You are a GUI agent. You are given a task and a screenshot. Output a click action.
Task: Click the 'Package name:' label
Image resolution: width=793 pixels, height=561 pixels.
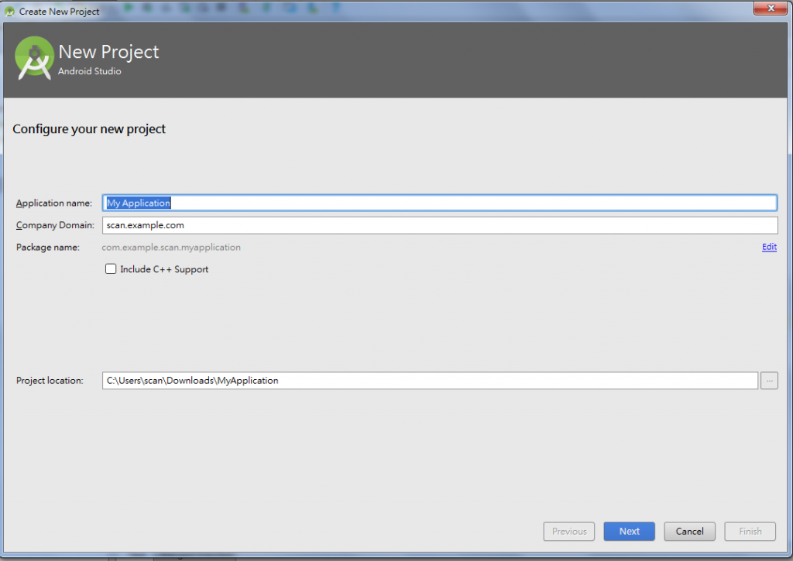pos(47,247)
